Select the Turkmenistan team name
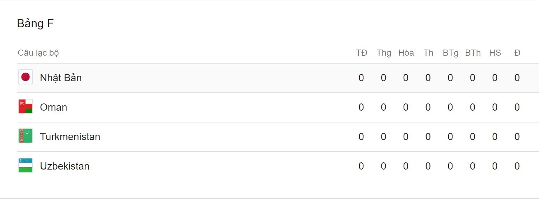This screenshot has width=539, height=199. pos(70,137)
